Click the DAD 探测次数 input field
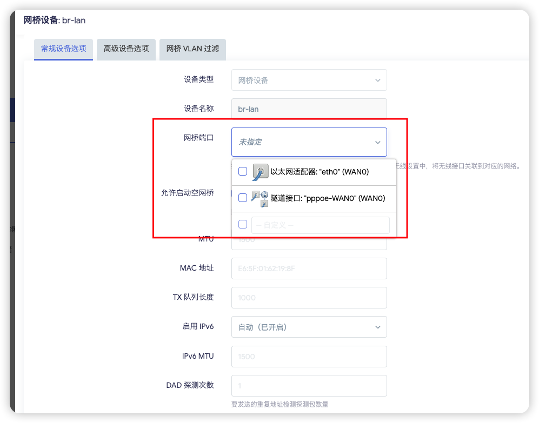The width and height of the screenshot is (539, 423). click(309, 386)
